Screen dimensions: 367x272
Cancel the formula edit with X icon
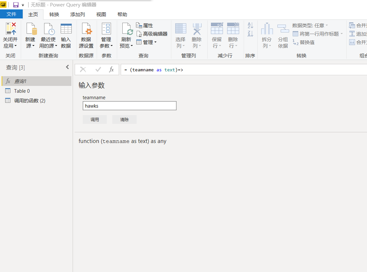click(83, 69)
